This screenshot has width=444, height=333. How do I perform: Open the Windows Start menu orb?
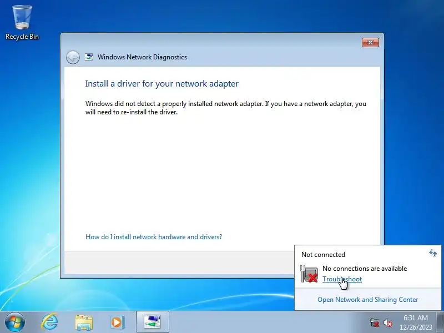(15, 322)
